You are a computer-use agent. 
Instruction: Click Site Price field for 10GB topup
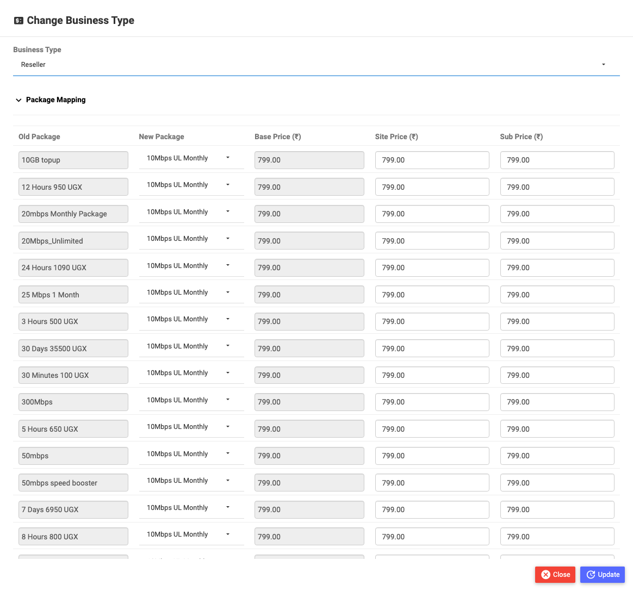[x=432, y=160]
